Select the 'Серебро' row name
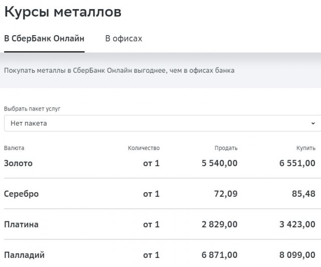 (21, 194)
